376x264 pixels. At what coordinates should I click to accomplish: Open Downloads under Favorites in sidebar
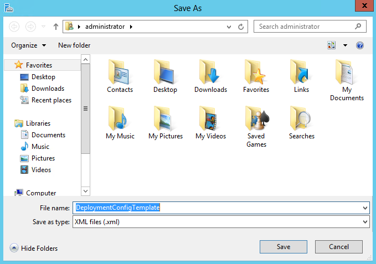click(42, 89)
